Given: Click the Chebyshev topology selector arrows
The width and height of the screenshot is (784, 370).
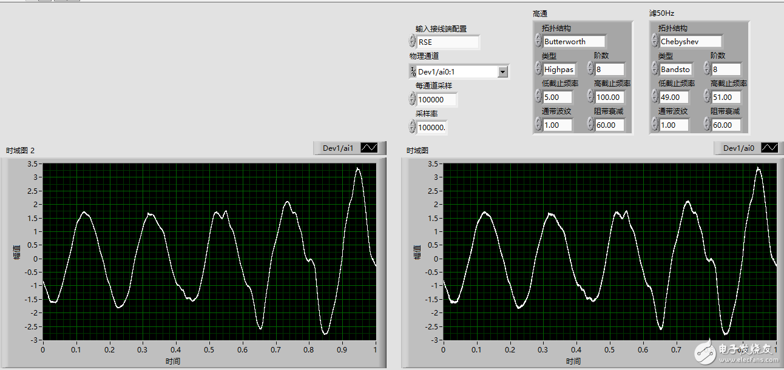Looking at the screenshot, I should 654,41.
